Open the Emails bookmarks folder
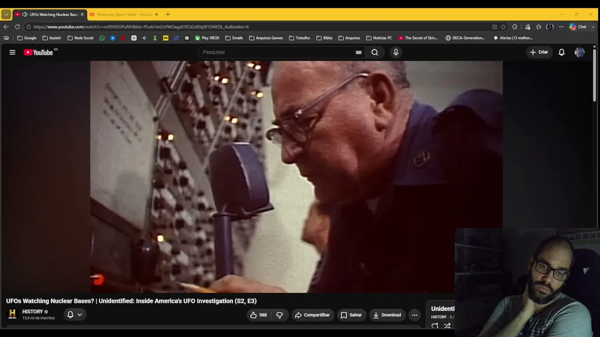600x337 pixels. click(x=234, y=38)
